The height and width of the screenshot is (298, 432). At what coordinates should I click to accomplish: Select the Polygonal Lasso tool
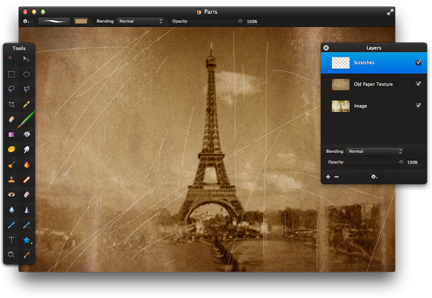tap(26, 89)
